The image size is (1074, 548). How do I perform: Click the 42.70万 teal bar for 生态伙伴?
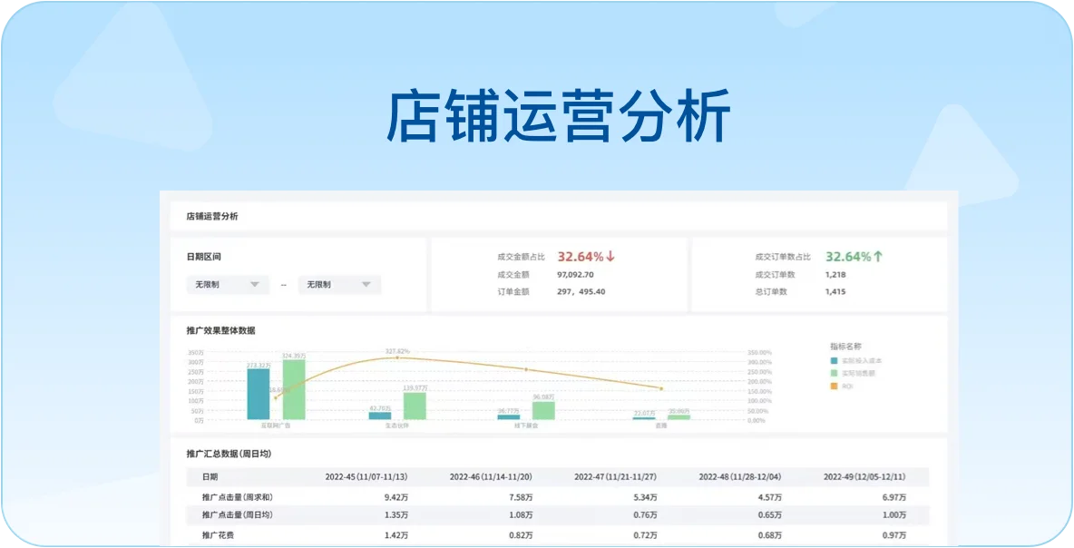(x=380, y=416)
